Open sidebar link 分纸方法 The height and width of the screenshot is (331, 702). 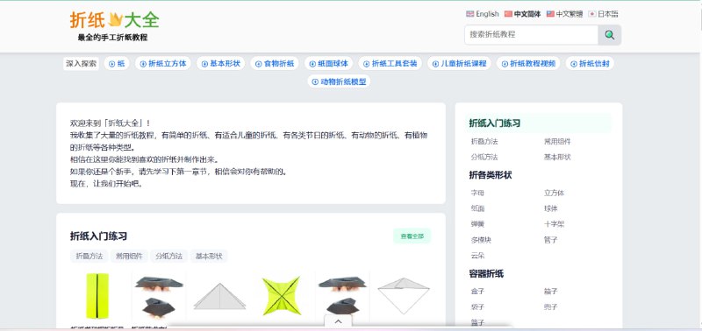[x=484, y=158]
